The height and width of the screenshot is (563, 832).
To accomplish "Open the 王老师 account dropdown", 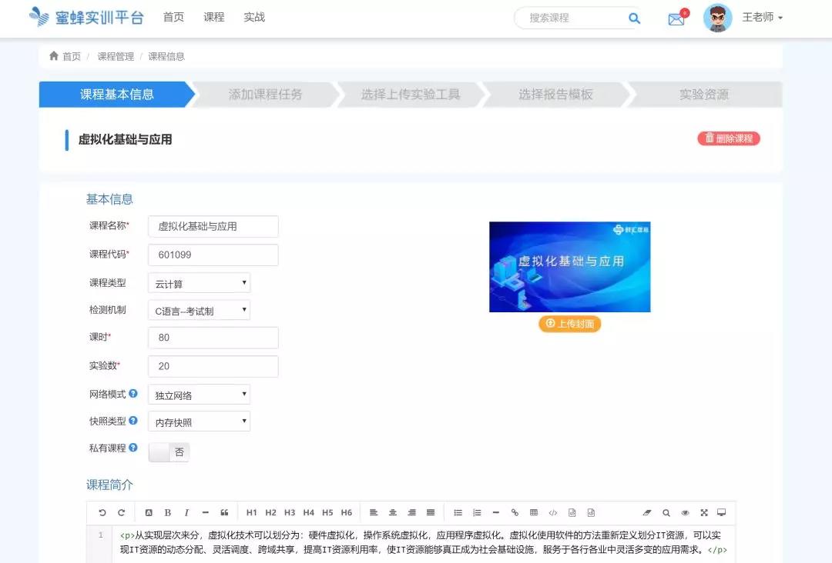I will coord(762,17).
